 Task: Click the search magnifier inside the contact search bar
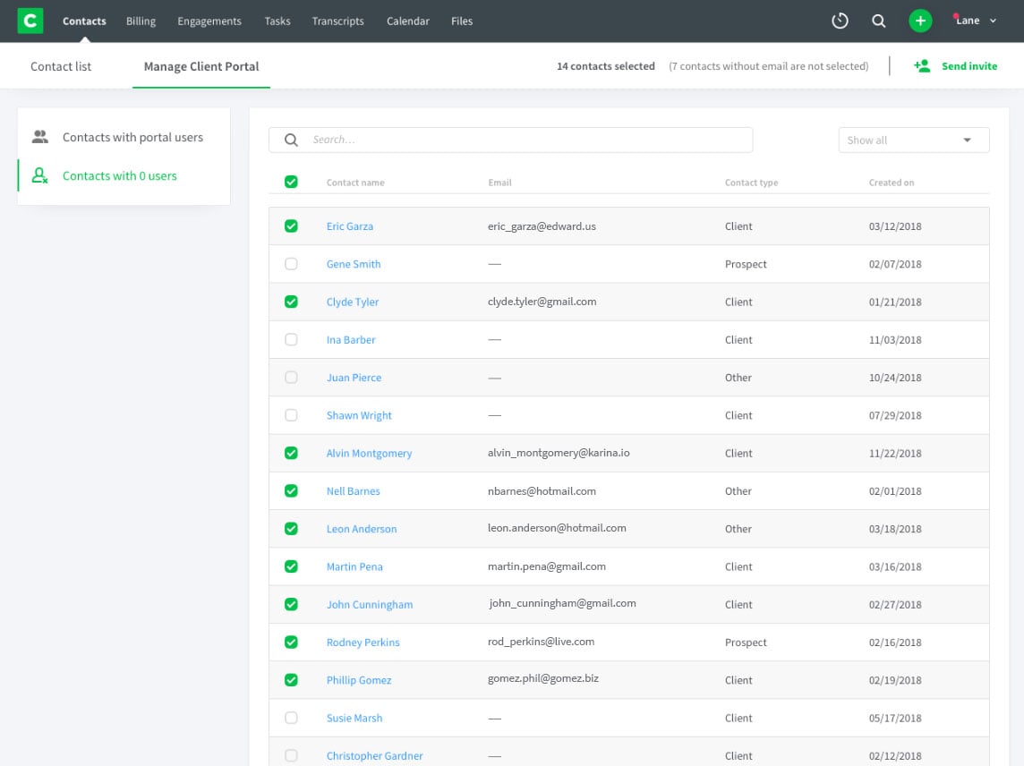click(290, 140)
